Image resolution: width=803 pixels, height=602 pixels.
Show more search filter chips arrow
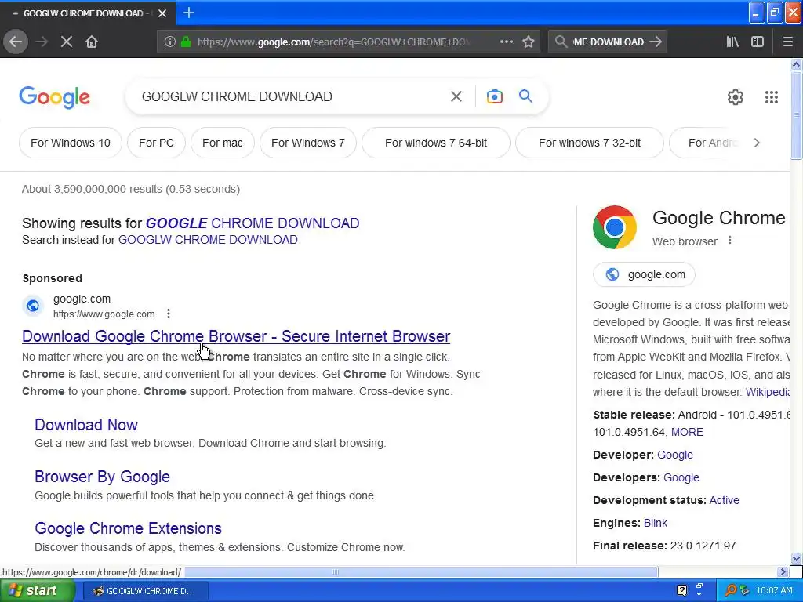[x=757, y=143]
